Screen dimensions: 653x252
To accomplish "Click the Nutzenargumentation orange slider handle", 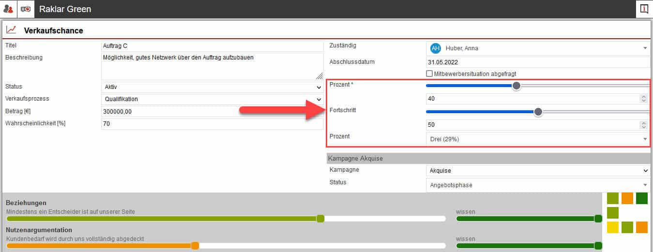I will [x=195, y=246].
